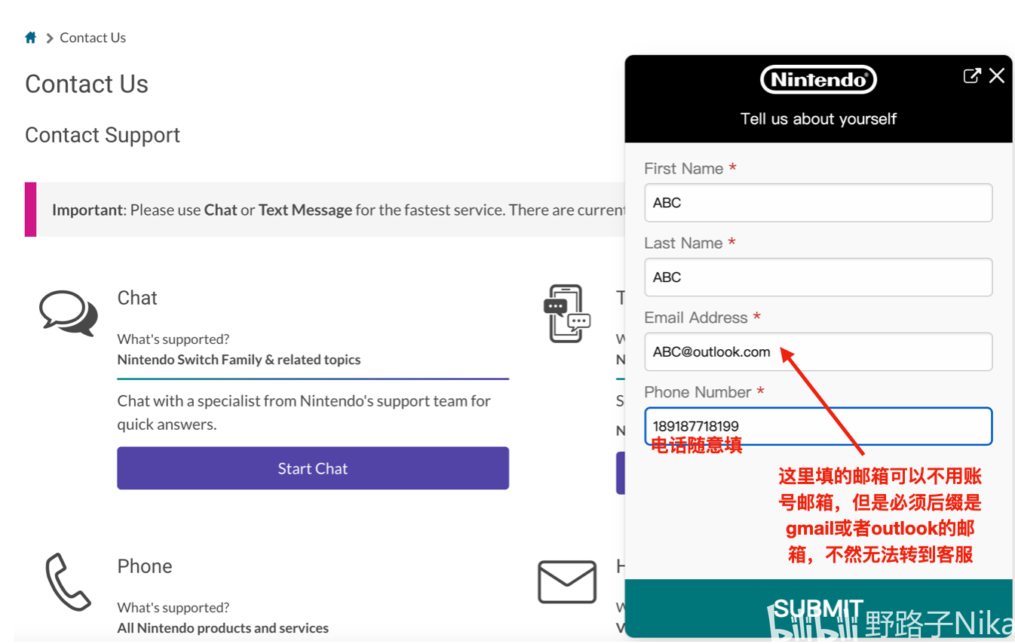Image resolution: width=1015 pixels, height=644 pixels.
Task: Click the Text Message phone icon
Action: click(x=567, y=314)
